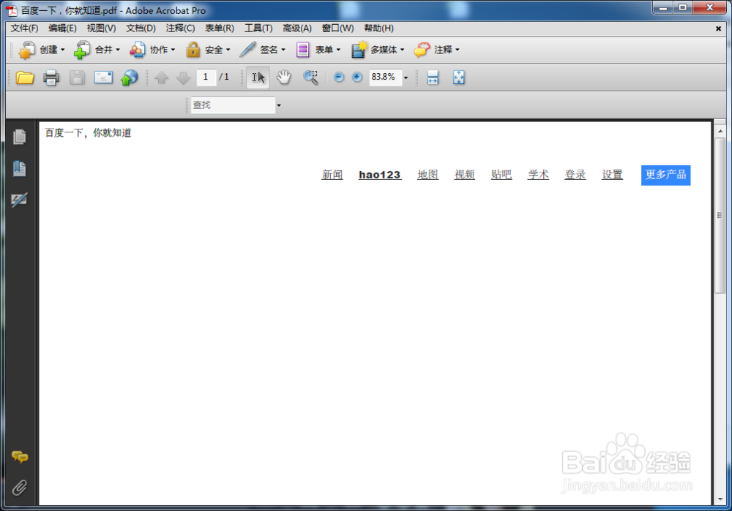
Task: Click the Sign pen icon
Action: pos(247,50)
